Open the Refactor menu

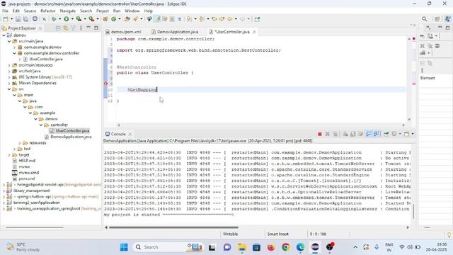click(x=48, y=11)
